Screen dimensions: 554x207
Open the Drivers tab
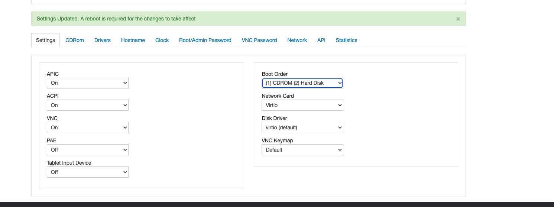(103, 40)
